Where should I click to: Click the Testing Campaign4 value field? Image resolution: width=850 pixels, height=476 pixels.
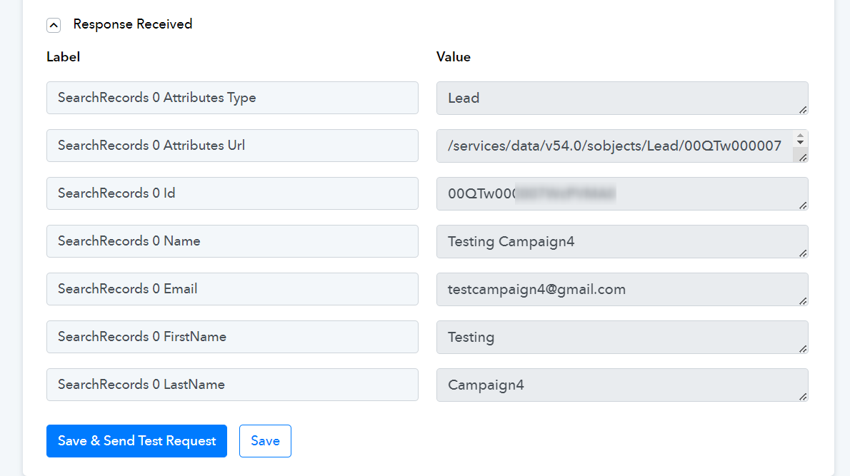(622, 241)
